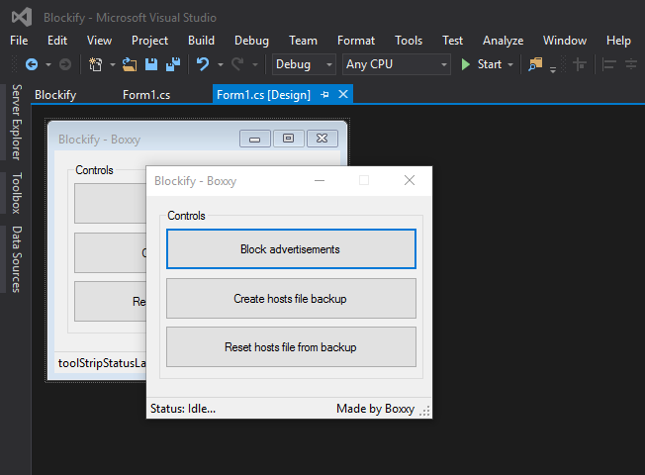Click the greyed Navigate Forward arrow
This screenshot has height=475, width=645.
click(65, 64)
